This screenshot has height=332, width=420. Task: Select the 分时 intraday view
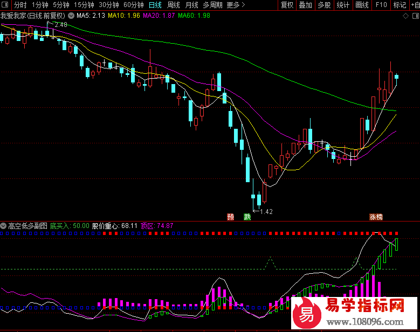coord(20,5)
